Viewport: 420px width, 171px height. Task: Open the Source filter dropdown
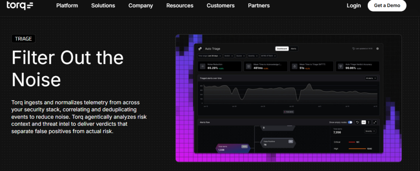pyautogui.click(x=240, y=56)
